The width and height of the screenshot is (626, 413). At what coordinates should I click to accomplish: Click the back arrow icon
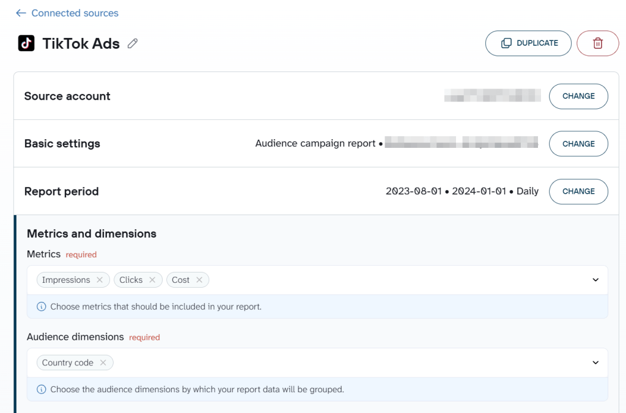point(21,13)
